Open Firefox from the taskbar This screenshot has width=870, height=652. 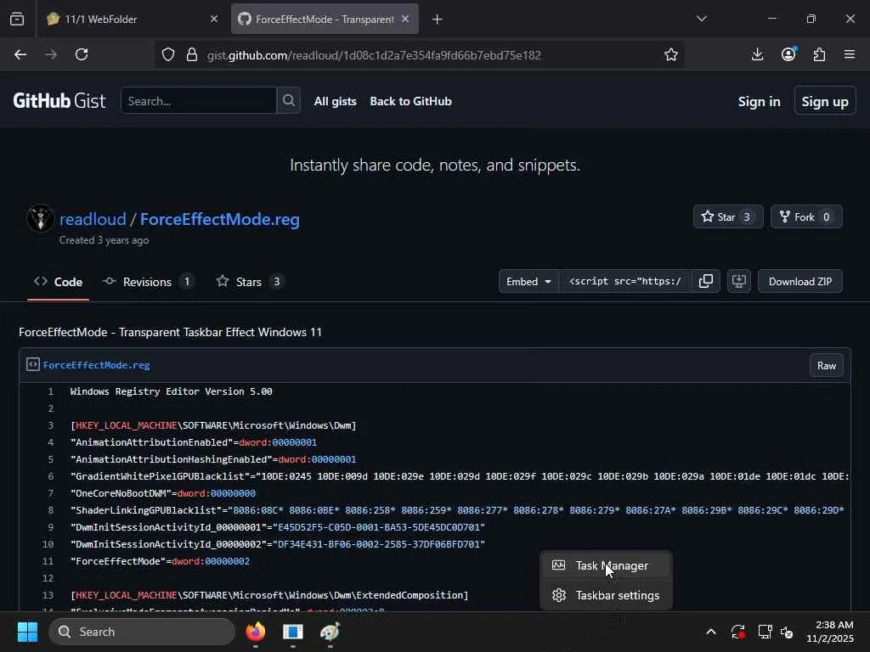(255, 632)
